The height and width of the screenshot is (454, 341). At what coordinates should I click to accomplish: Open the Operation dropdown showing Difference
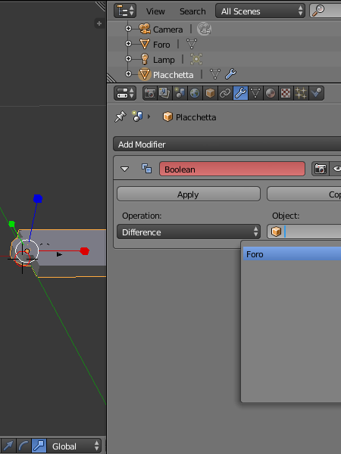point(189,232)
